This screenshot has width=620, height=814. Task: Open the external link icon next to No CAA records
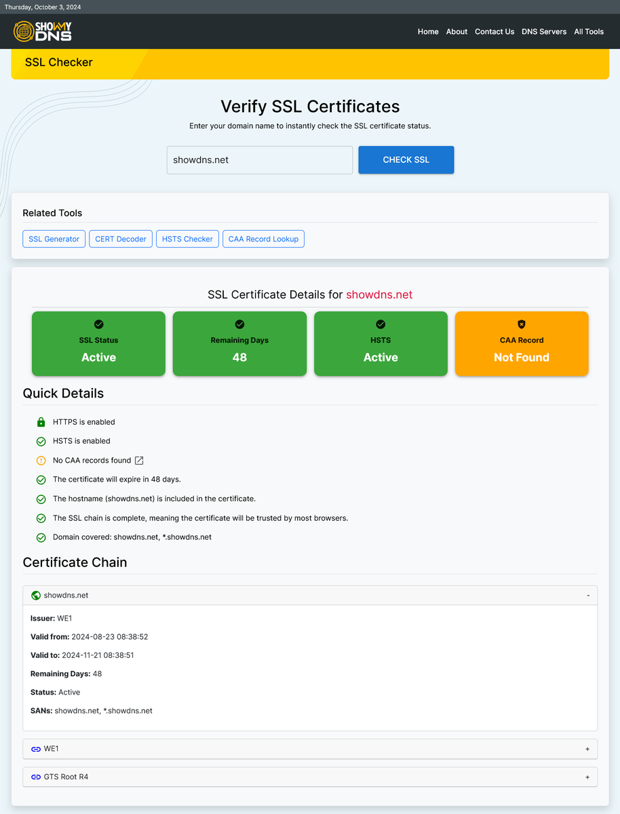tap(139, 460)
